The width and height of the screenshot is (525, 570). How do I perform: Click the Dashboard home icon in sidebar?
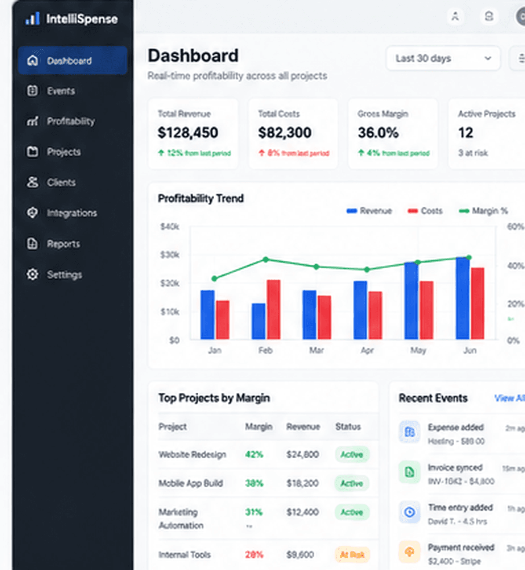(33, 60)
